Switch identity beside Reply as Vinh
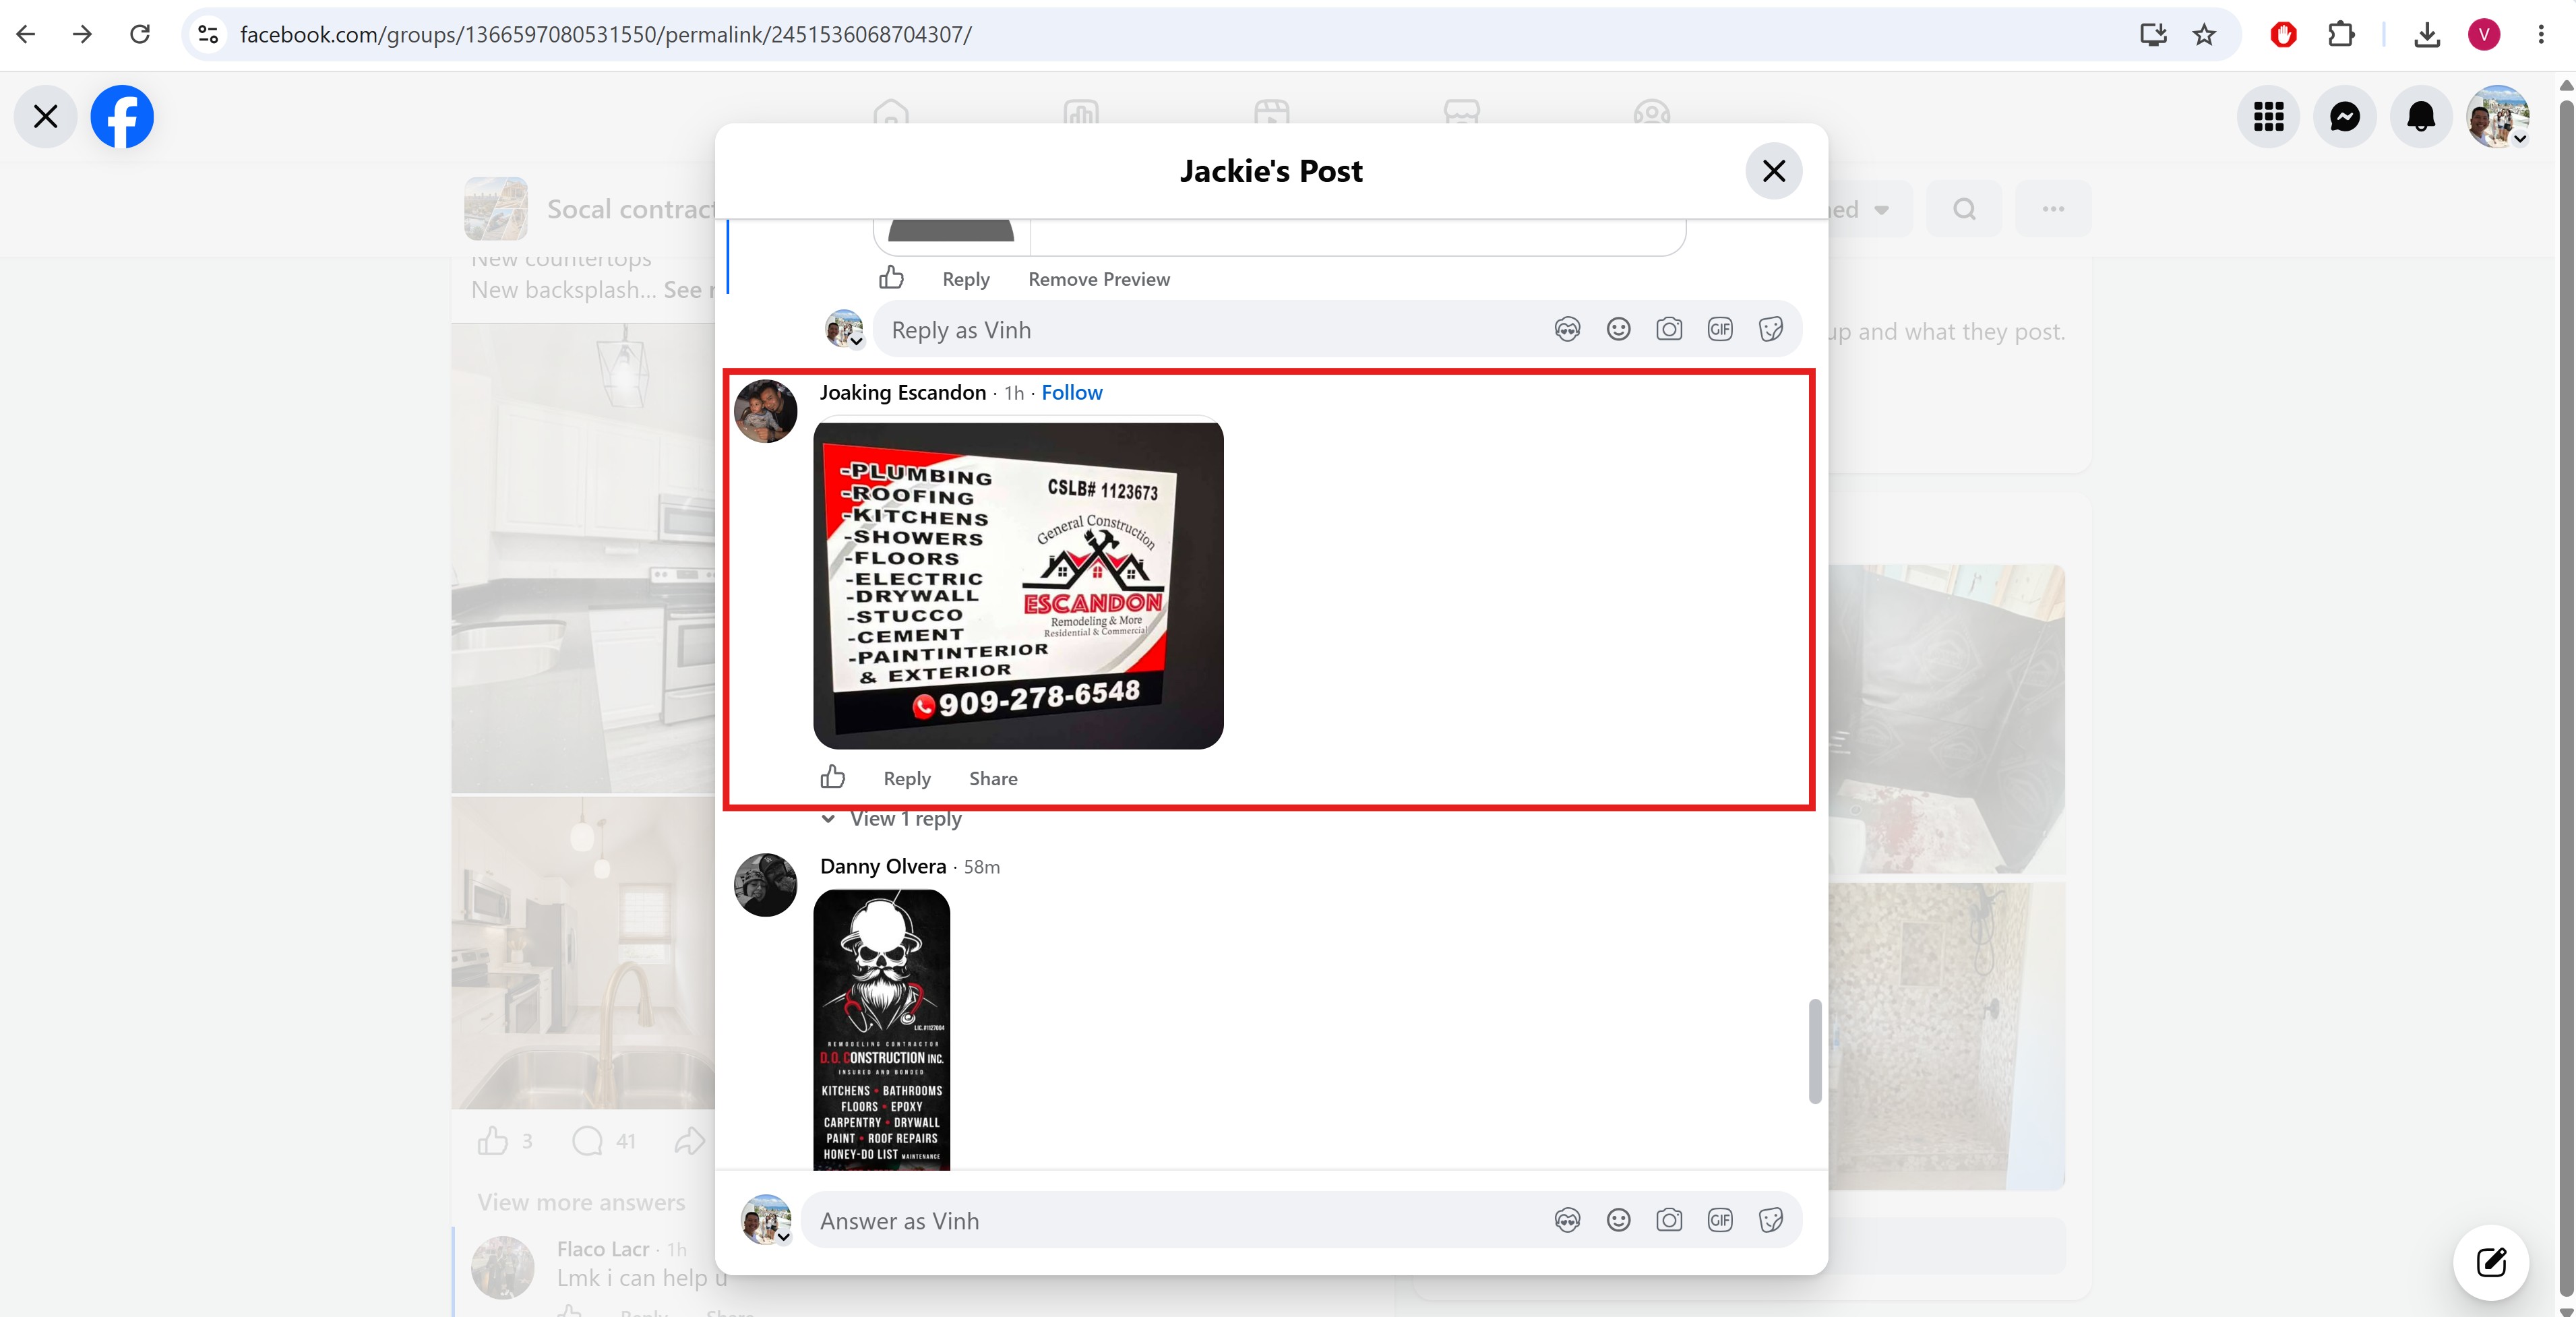The image size is (2576, 1317). coord(845,329)
